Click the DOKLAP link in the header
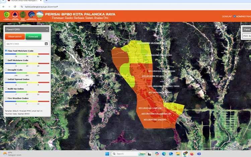This screenshot has height=157, width=251. point(227,16)
